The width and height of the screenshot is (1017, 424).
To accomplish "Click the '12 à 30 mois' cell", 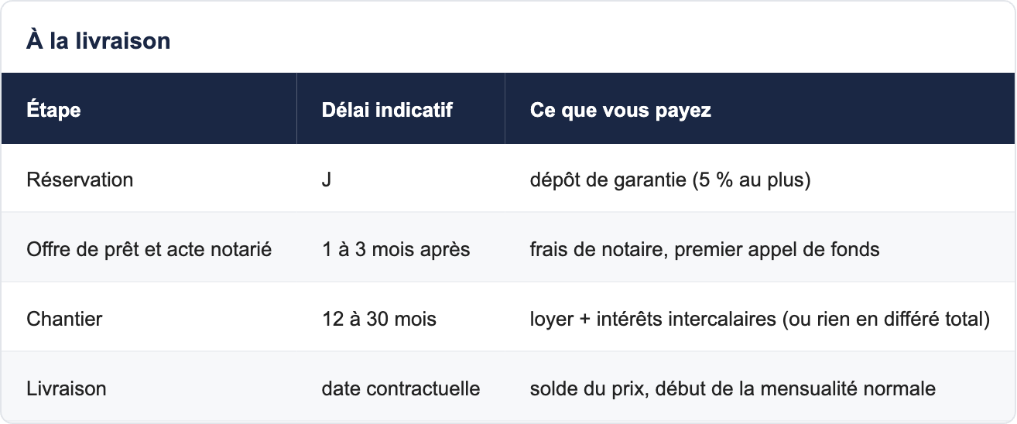I will [x=379, y=319].
